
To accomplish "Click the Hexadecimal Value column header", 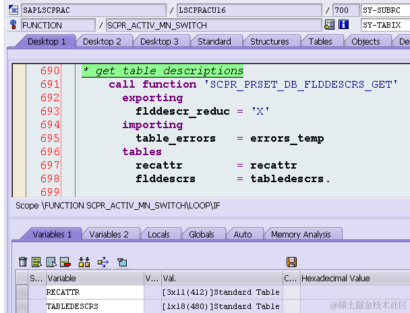I will 355,278.
